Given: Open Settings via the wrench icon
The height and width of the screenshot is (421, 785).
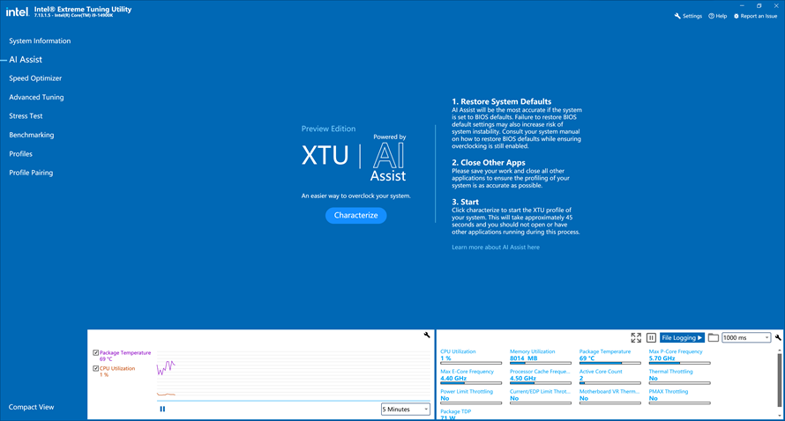Looking at the screenshot, I should click(x=688, y=16).
